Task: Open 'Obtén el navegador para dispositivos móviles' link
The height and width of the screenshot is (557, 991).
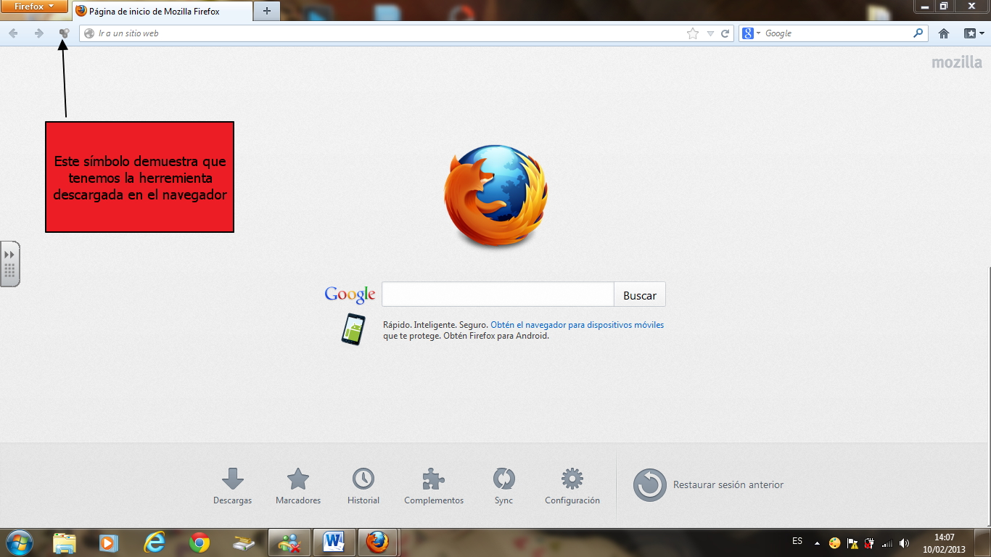Action: click(x=577, y=325)
